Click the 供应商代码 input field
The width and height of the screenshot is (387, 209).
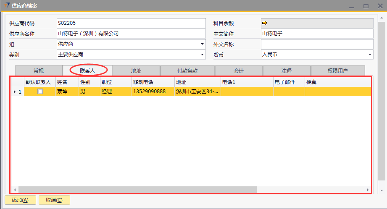coord(131,23)
